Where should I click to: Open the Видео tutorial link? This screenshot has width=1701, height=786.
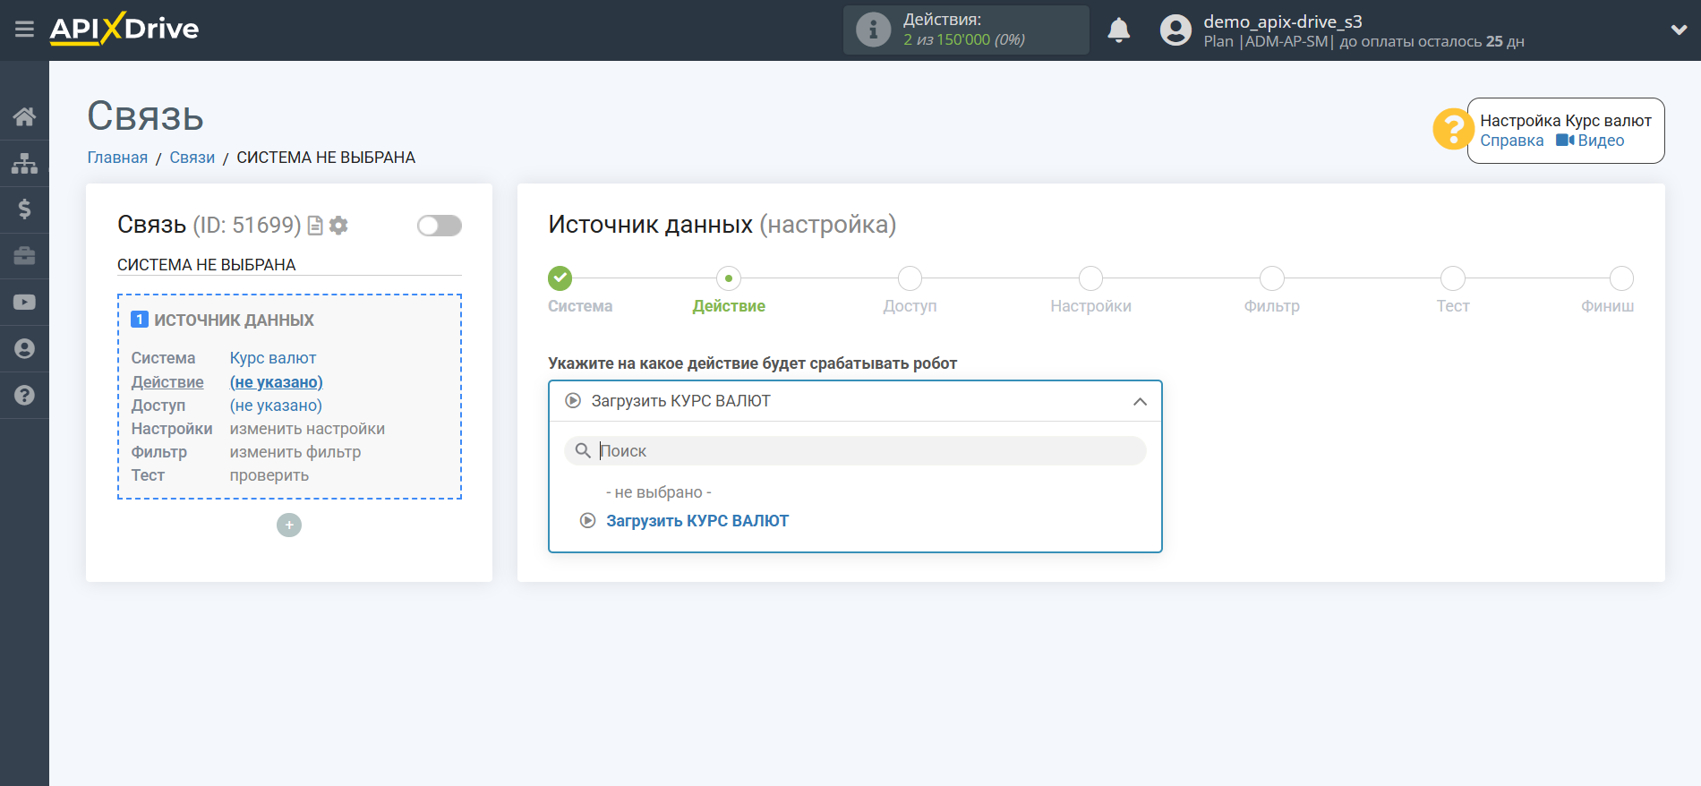click(1590, 141)
